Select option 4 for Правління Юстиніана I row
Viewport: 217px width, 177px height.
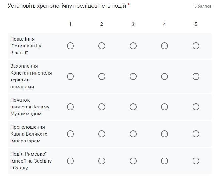click(x=165, y=46)
